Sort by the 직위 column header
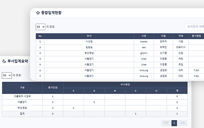Image resolution: width=204 pixels, height=128 pixels. click(181, 36)
